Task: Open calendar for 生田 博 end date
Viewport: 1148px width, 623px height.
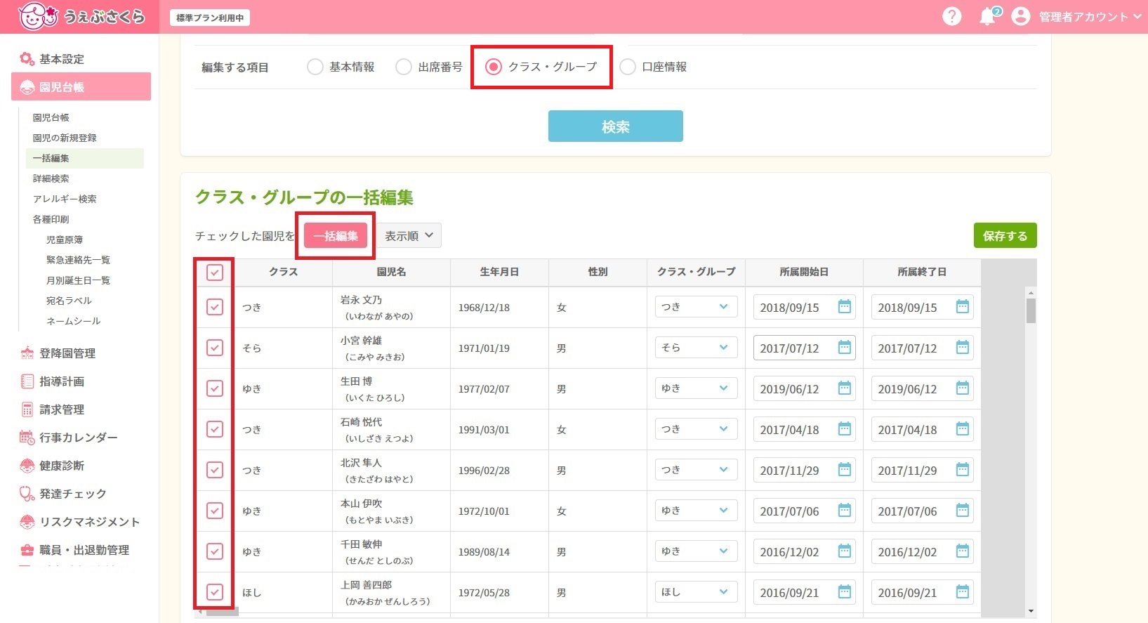Action: coord(963,388)
